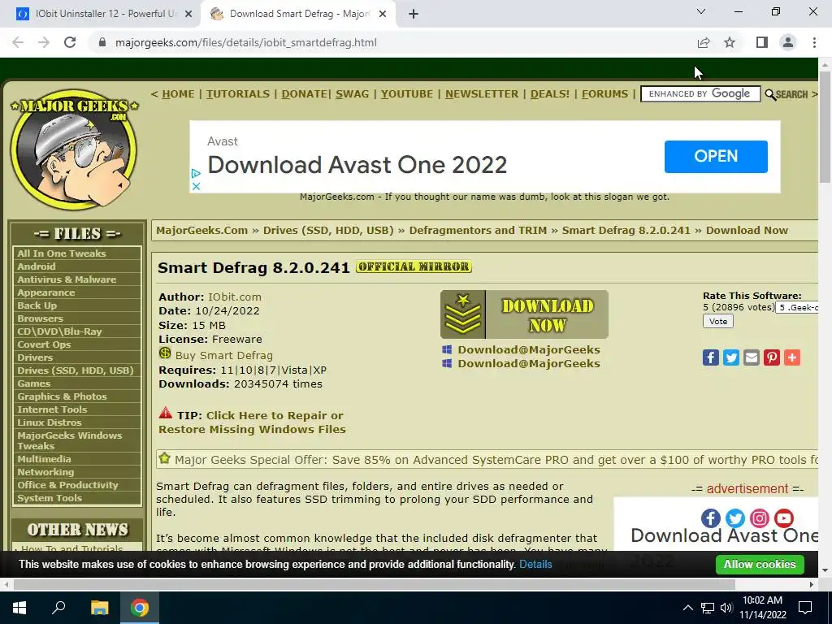Screen dimensions: 832x624
Task: Click the browser back arrow
Action: click(x=18, y=42)
